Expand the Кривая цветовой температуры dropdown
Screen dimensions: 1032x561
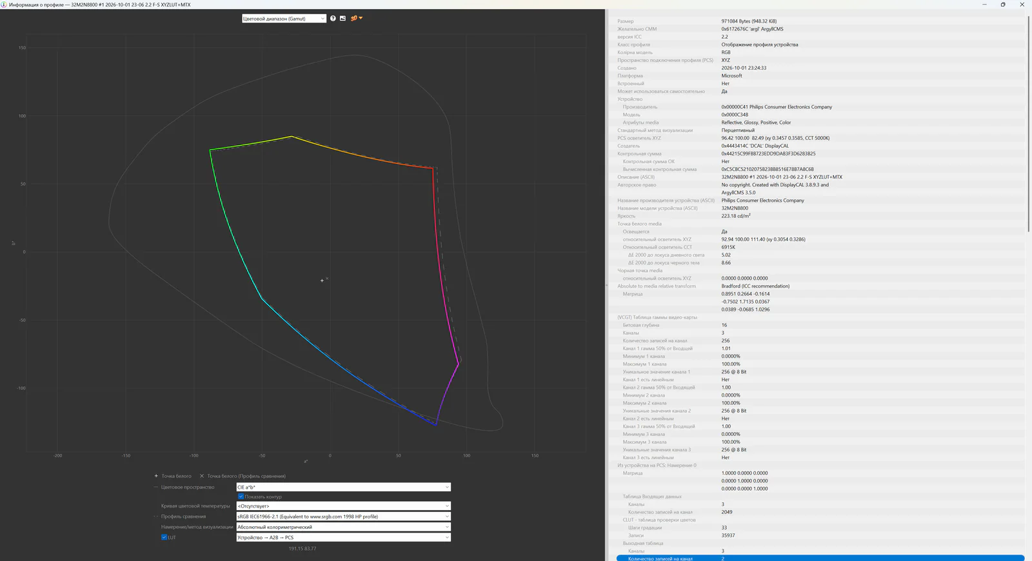[x=343, y=506]
